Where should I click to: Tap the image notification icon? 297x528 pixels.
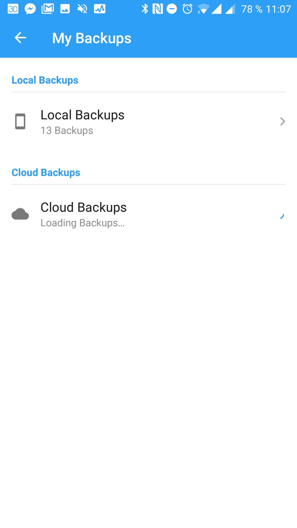(65, 9)
